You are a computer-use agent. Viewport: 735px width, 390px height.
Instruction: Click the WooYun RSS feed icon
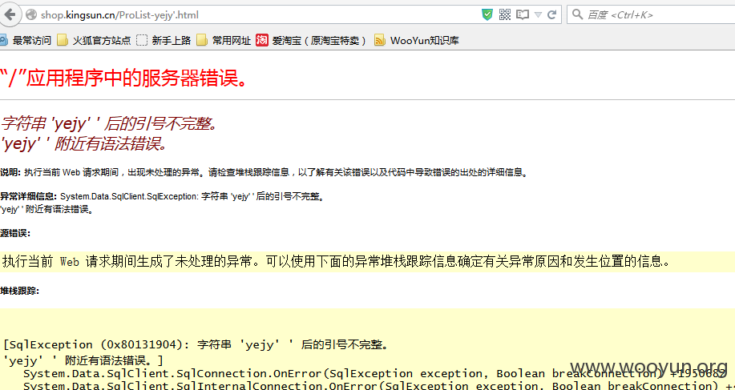point(380,41)
